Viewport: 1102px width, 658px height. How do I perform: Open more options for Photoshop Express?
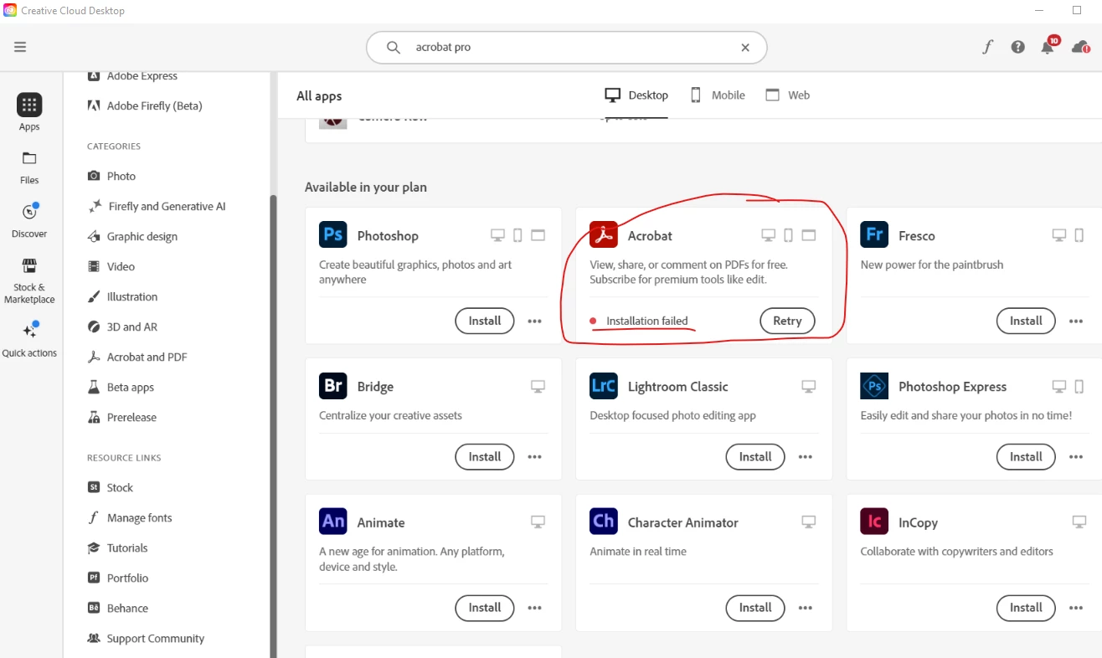1076,456
